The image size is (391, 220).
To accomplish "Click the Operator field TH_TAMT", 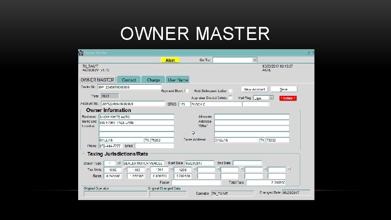I will (x=233, y=194).
